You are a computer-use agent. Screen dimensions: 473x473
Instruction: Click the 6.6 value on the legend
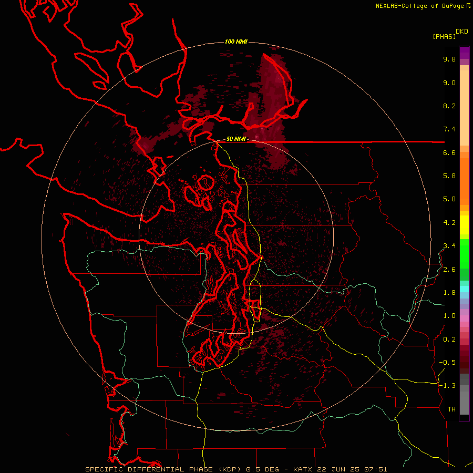(x=449, y=152)
